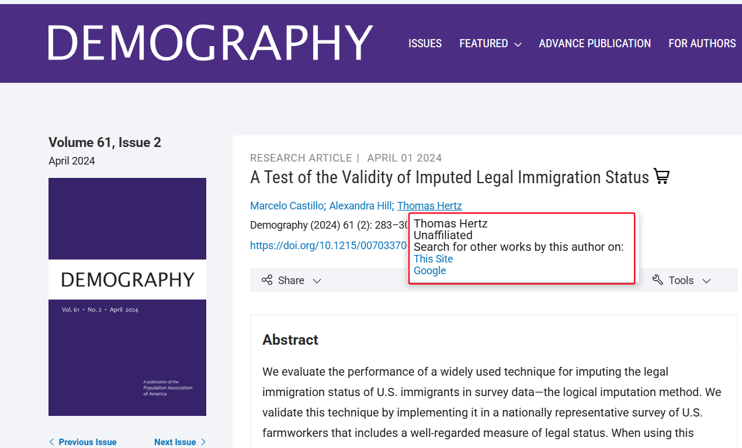The width and height of the screenshot is (742, 448).
Task: Click the shopping cart icon beside title
Action: point(661,176)
